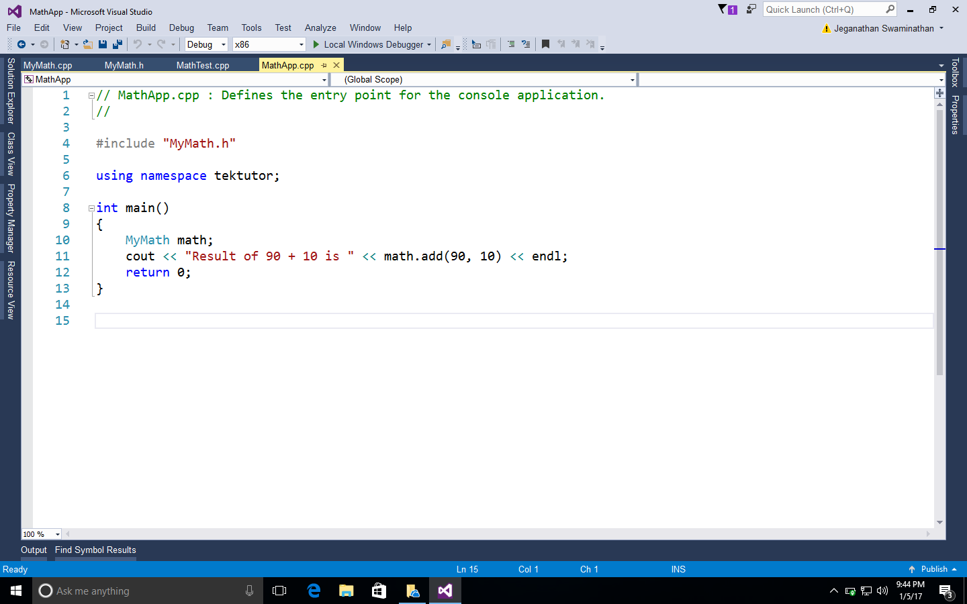
Task: Open the Global Scope dropdown
Action: pyautogui.click(x=632, y=80)
